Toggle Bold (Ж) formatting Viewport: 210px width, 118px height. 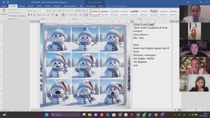coord(29,15)
